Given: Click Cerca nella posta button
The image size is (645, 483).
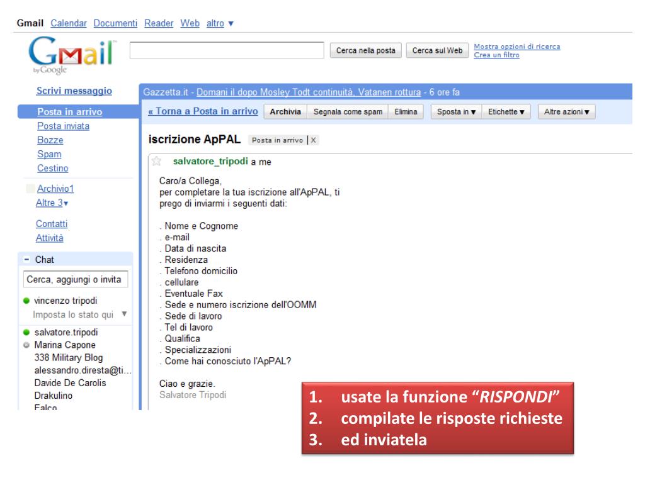Looking at the screenshot, I should point(366,50).
